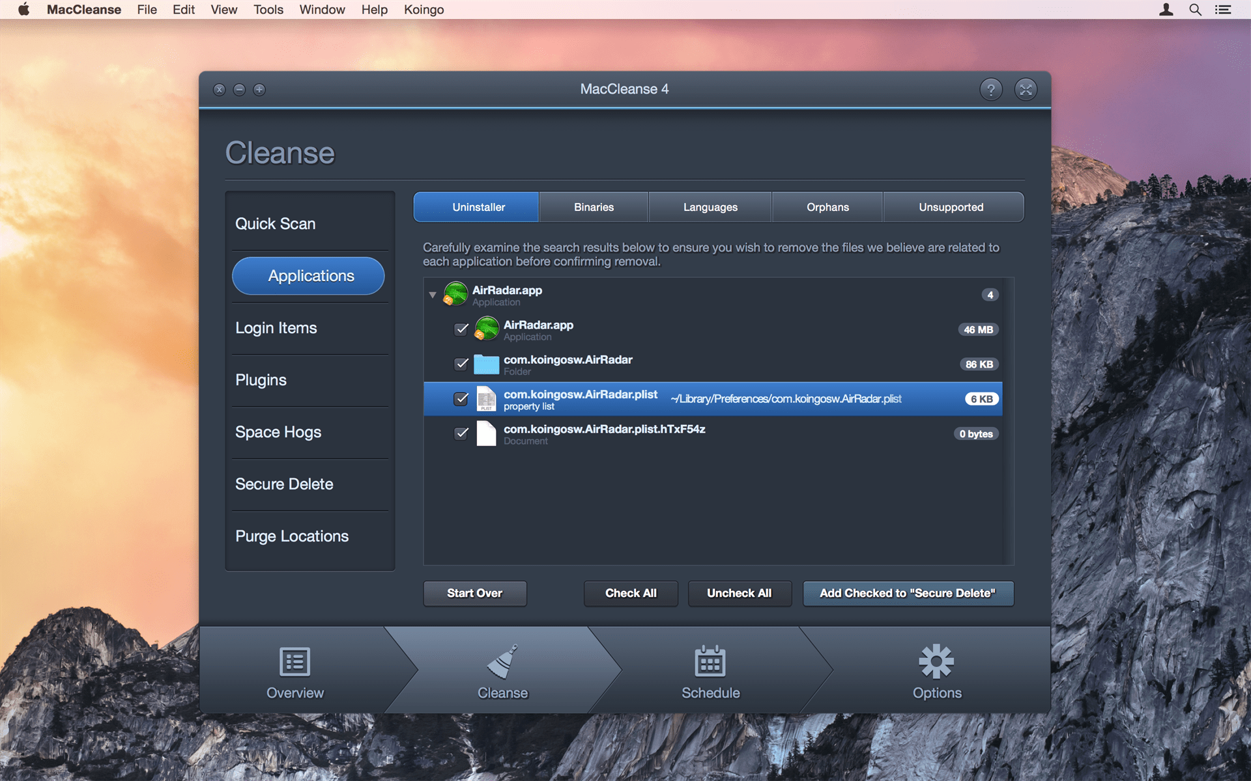This screenshot has height=781, width=1251.
Task: Open the MacCleanse application menu
Action: click(84, 9)
